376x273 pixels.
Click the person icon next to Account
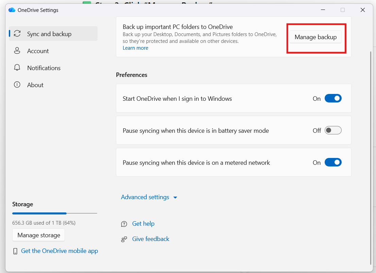tap(17, 51)
